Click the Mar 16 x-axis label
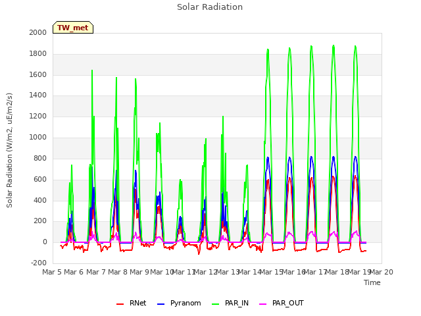 tap(293, 272)
